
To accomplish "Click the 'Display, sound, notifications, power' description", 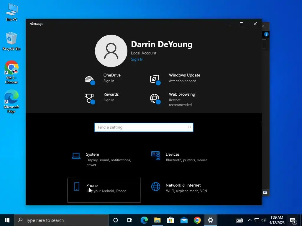I will click(x=109, y=162).
